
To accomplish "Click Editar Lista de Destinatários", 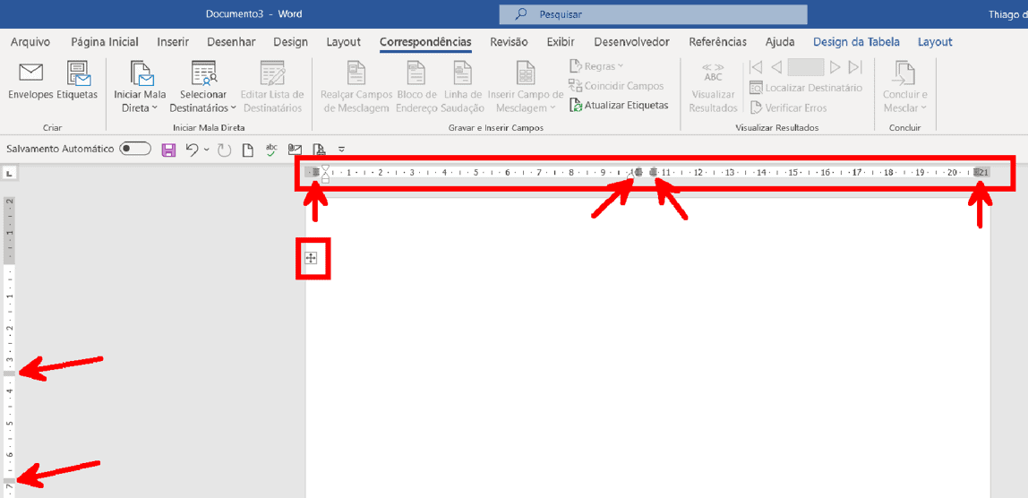I will point(271,87).
